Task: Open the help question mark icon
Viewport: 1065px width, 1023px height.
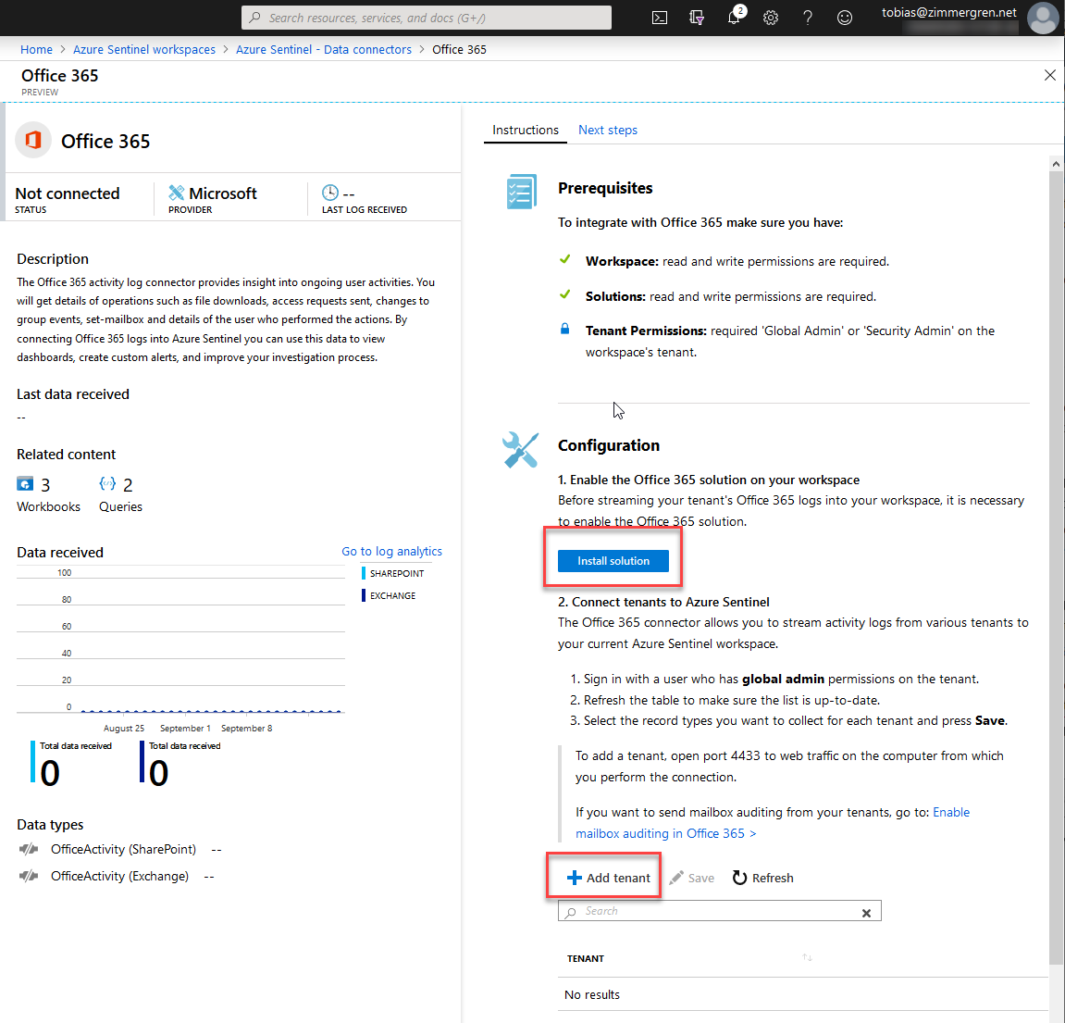Action: [808, 18]
